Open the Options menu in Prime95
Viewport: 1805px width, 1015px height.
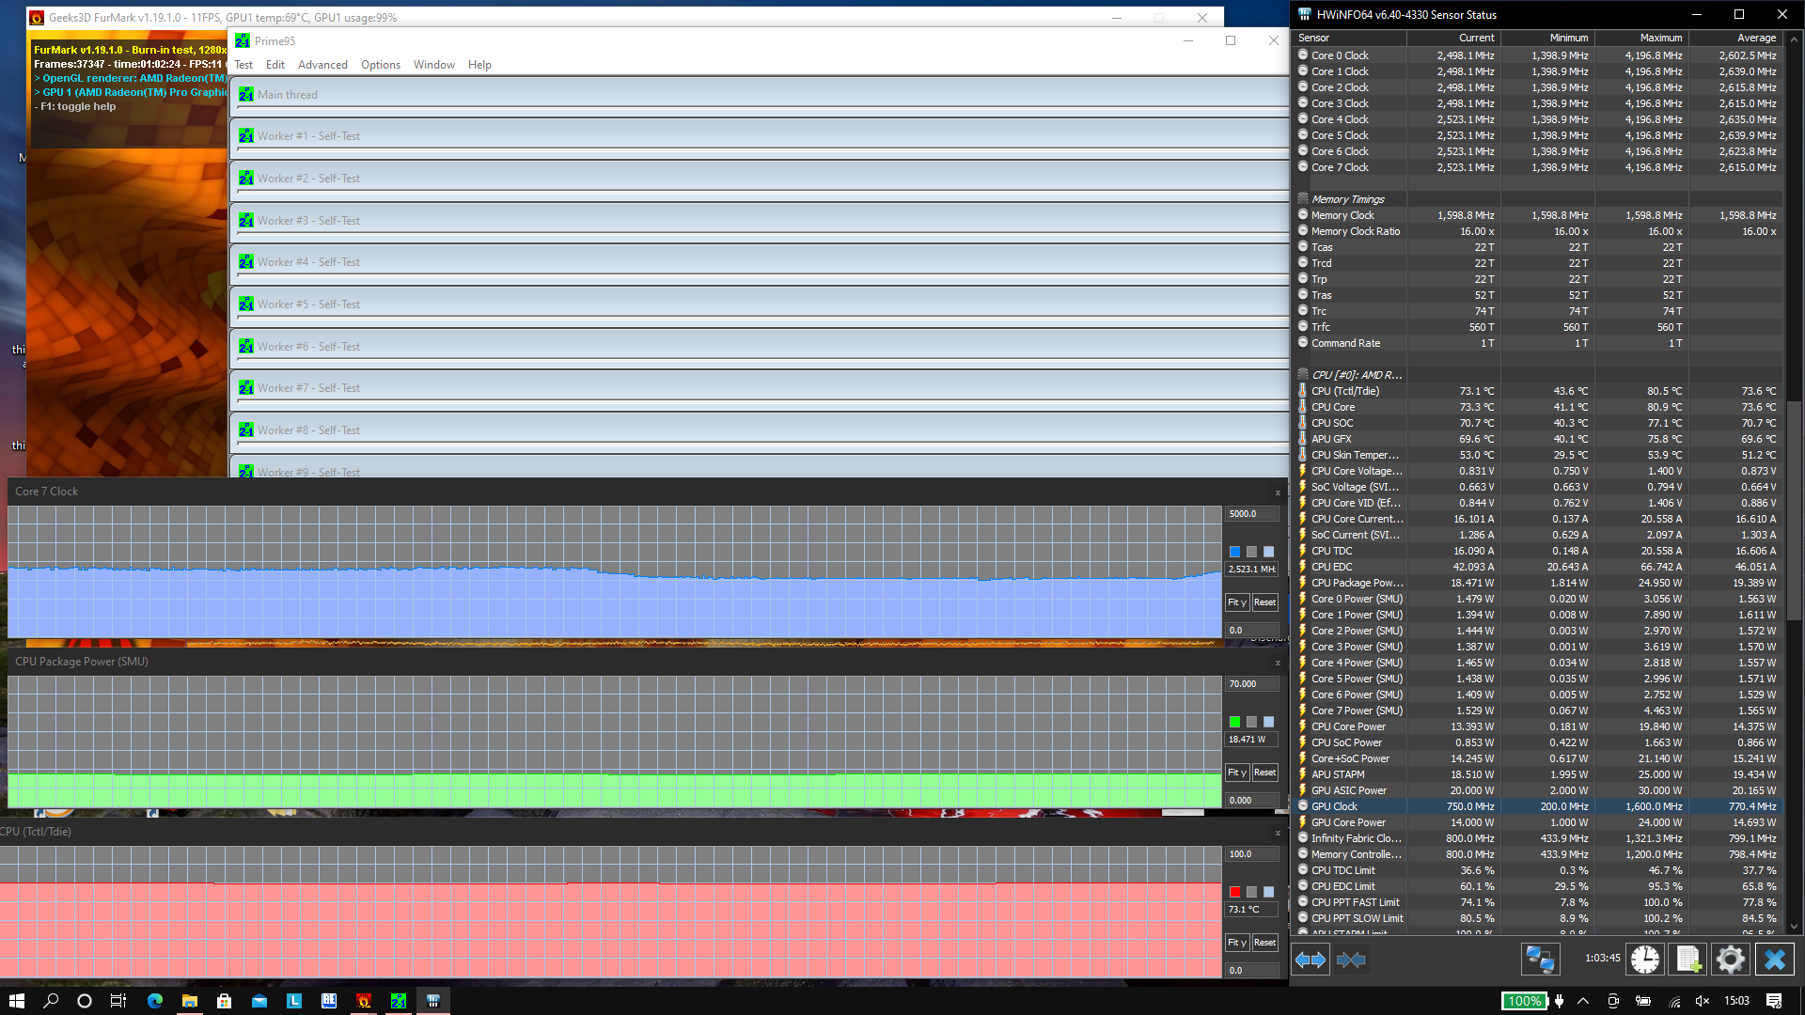[380, 65]
